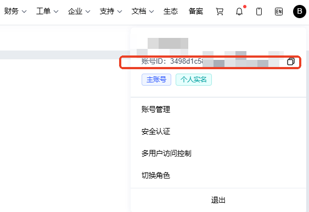This screenshot has height=212, width=309.
Task: Click the 主账号 tag badge
Action: [156, 80]
